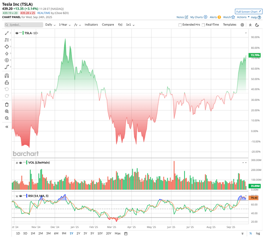Expand options with bottom double down chevrons
266x238 pixels.
click(x=243, y=234)
